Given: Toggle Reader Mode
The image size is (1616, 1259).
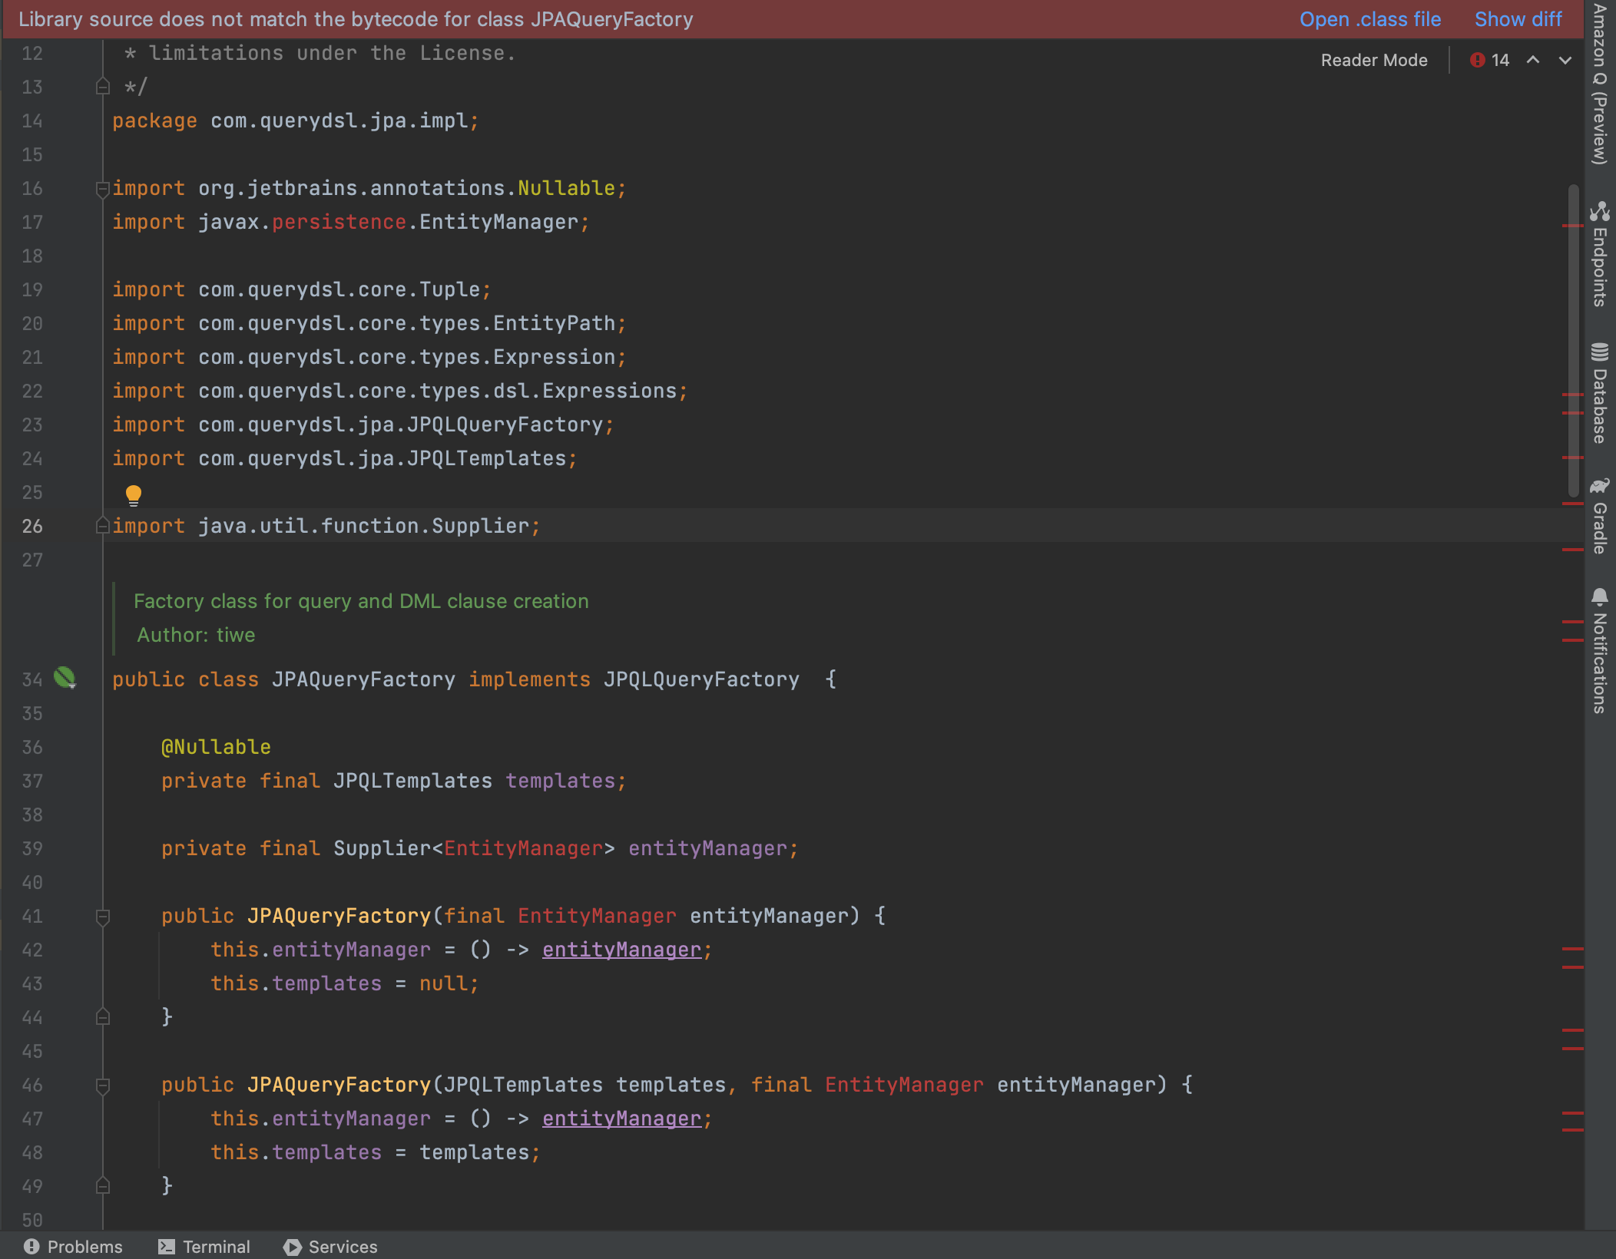Looking at the screenshot, I should point(1374,60).
